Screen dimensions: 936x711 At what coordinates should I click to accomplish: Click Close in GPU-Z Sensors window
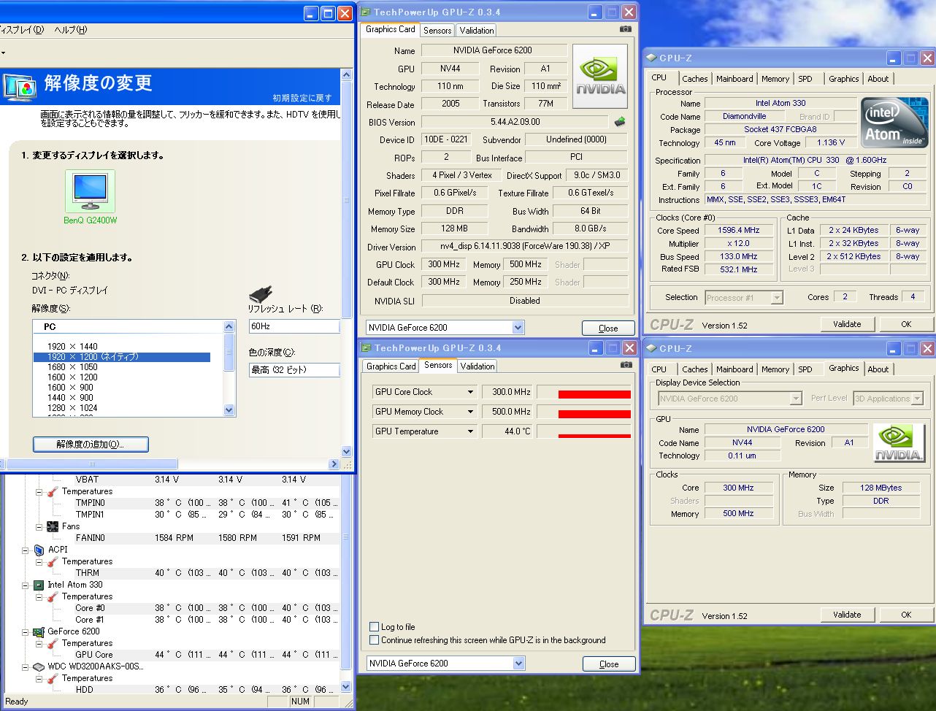609,664
